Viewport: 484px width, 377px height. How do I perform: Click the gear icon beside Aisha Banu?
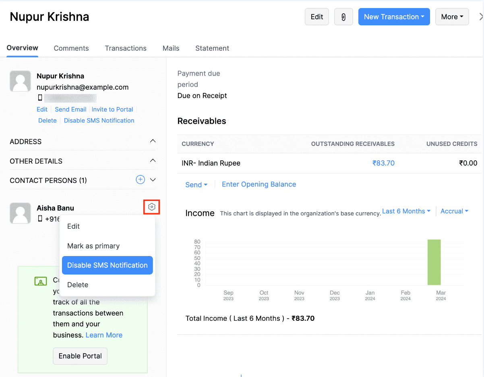(x=152, y=207)
